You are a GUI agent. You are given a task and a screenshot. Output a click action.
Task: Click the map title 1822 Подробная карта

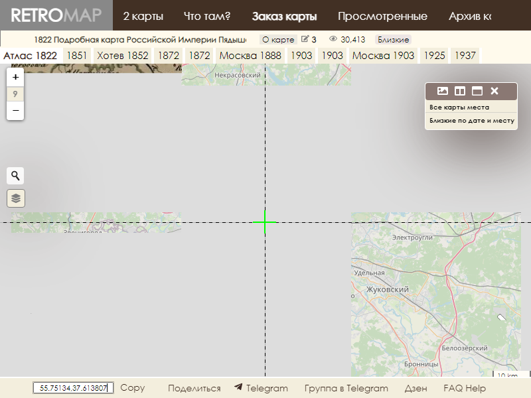coord(140,40)
